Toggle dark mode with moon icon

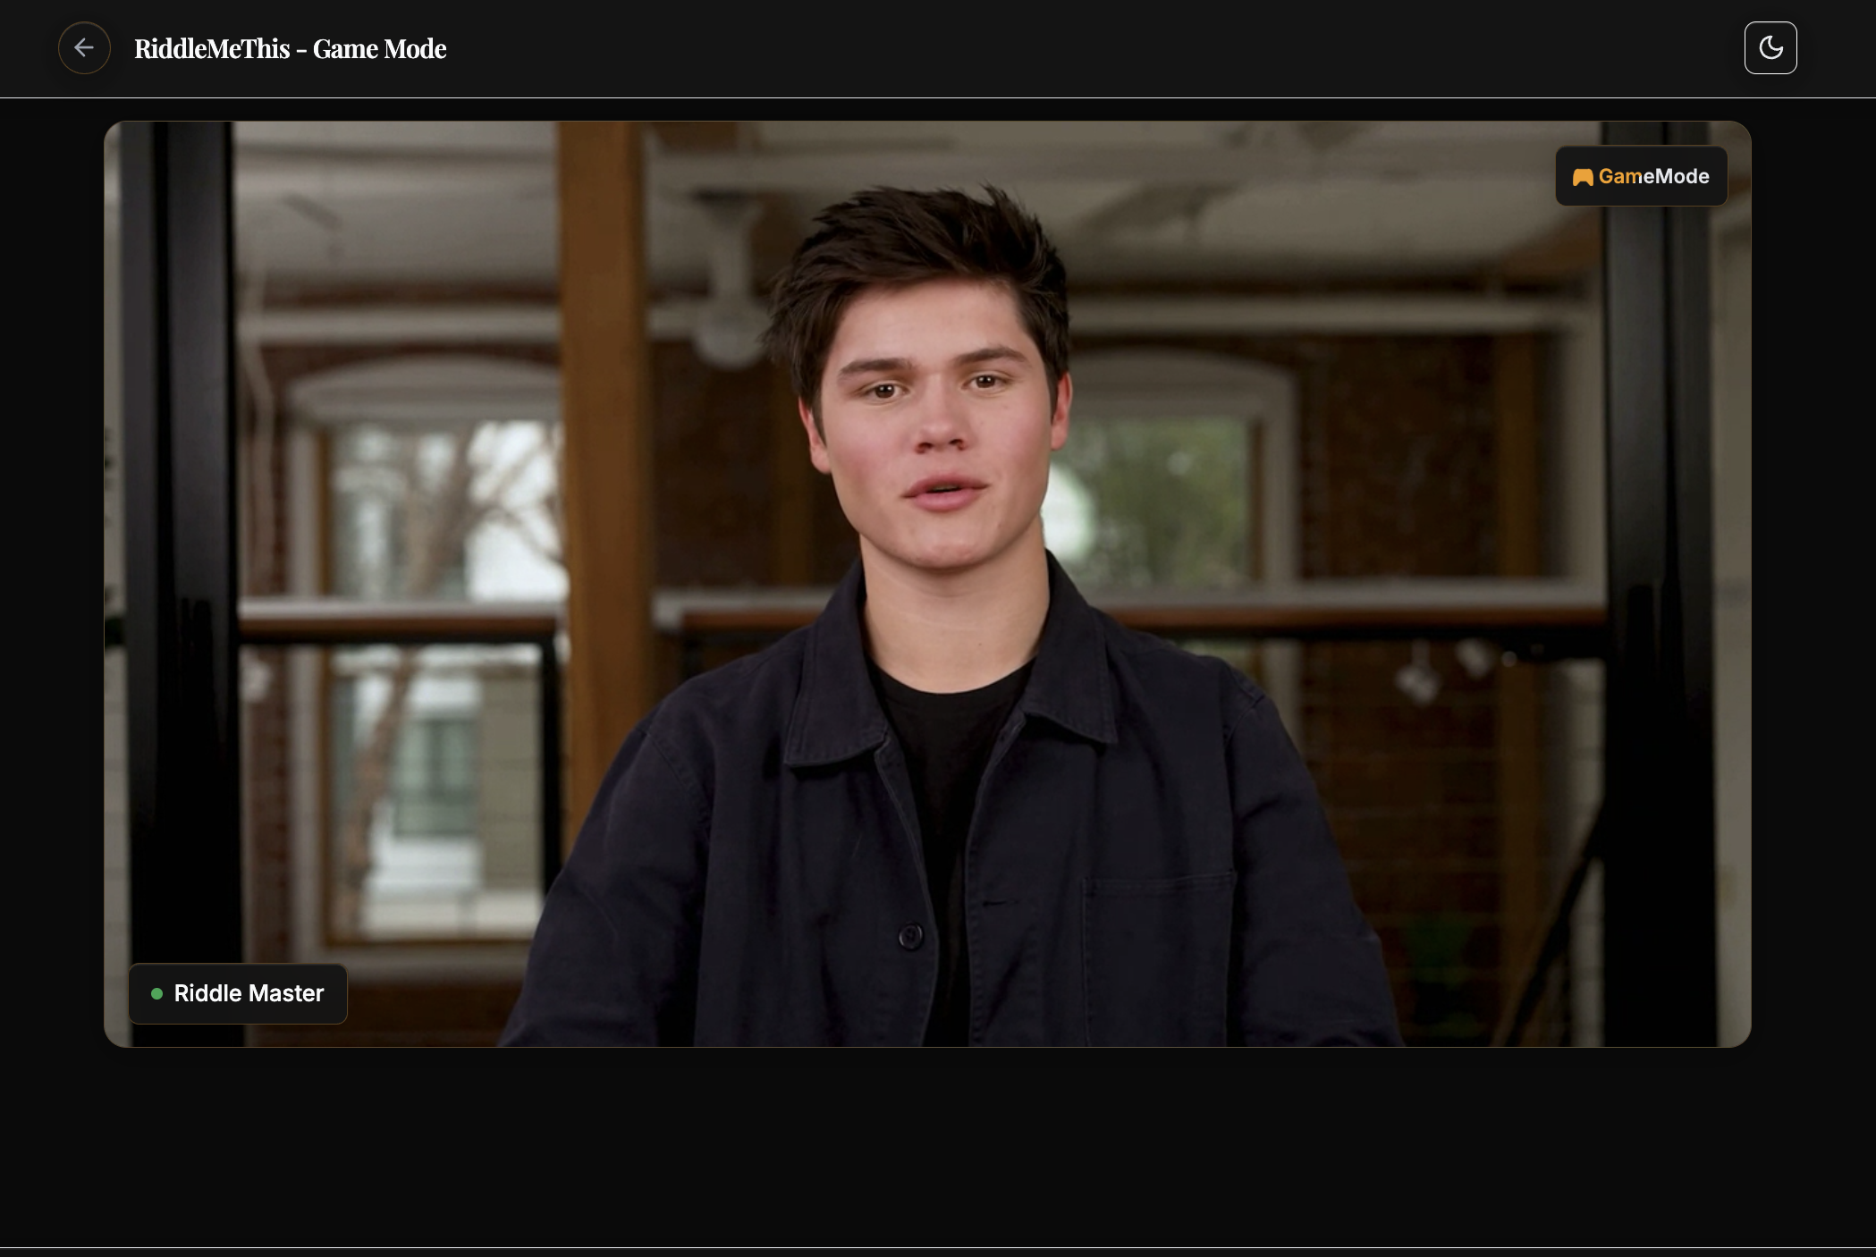pyautogui.click(x=1770, y=48)
